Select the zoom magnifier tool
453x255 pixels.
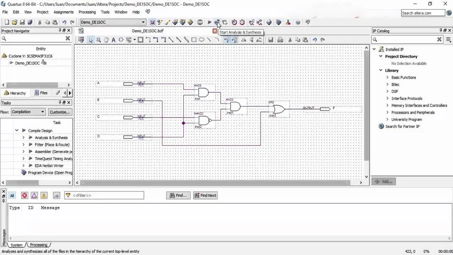[98, 40]
